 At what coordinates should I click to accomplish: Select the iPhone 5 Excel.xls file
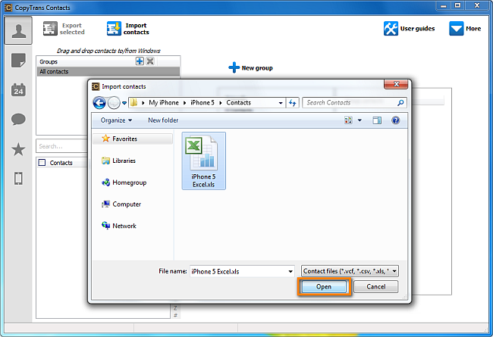204,161
